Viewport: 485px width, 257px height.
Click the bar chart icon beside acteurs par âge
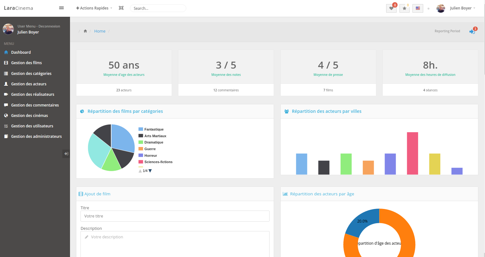(285, 194)
